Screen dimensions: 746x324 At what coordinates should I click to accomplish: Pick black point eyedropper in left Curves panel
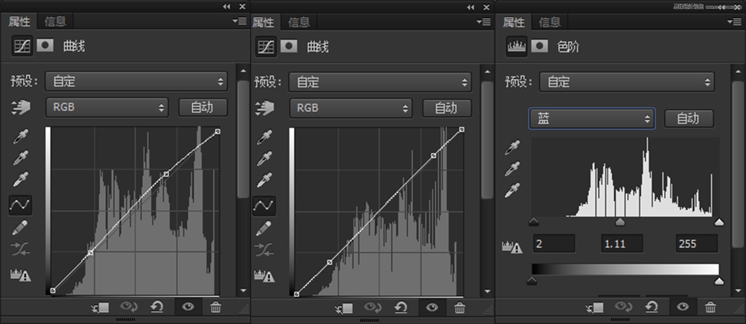click(x=20, y=136)
